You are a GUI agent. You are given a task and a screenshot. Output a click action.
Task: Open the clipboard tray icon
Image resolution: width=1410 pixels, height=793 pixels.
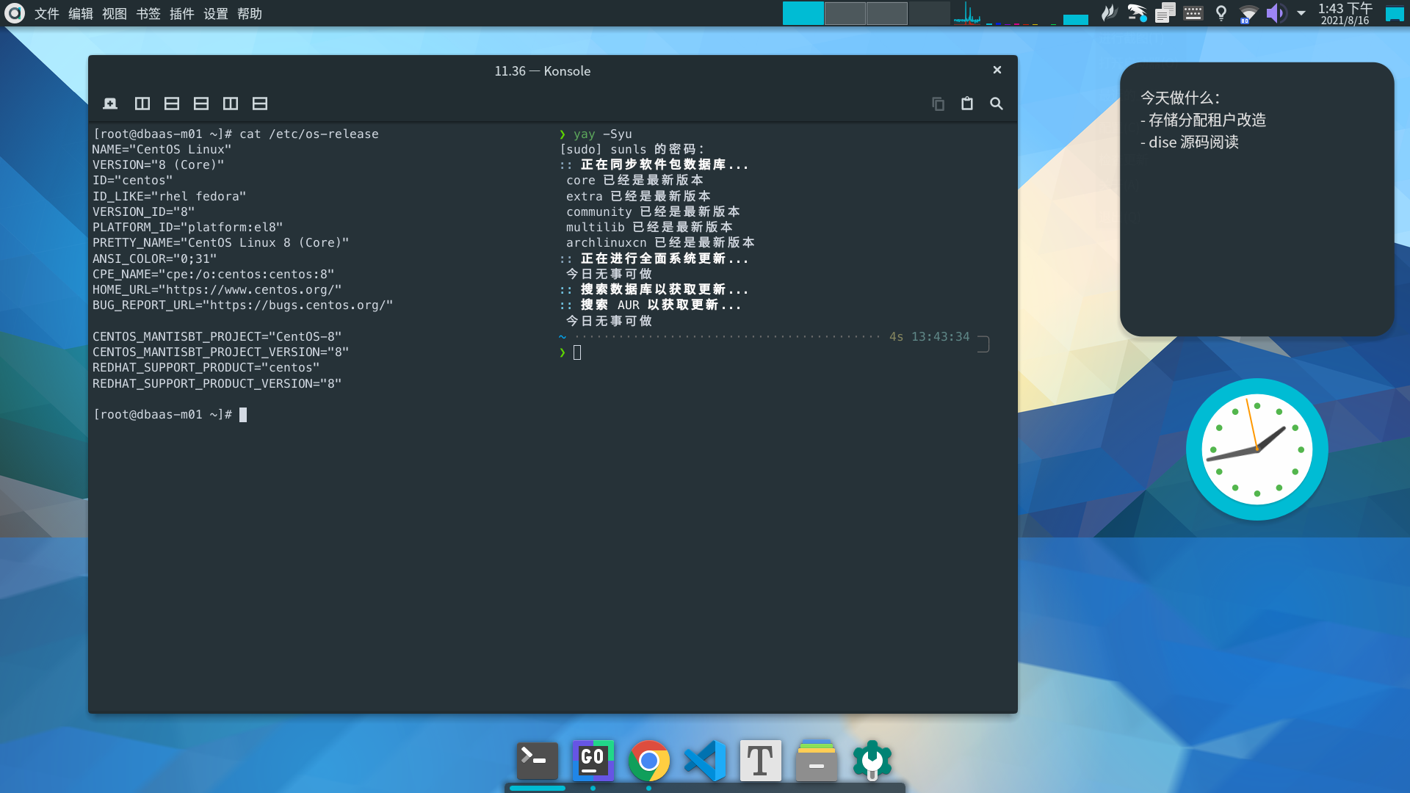(x=1165, y=13)
